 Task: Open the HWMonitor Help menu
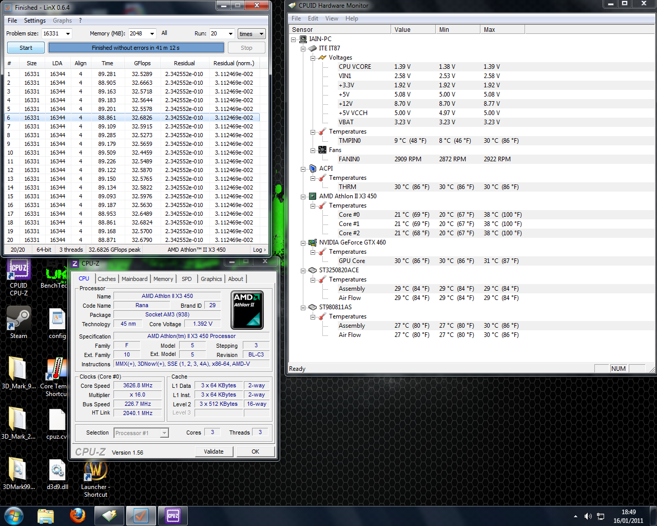[352, 18]
